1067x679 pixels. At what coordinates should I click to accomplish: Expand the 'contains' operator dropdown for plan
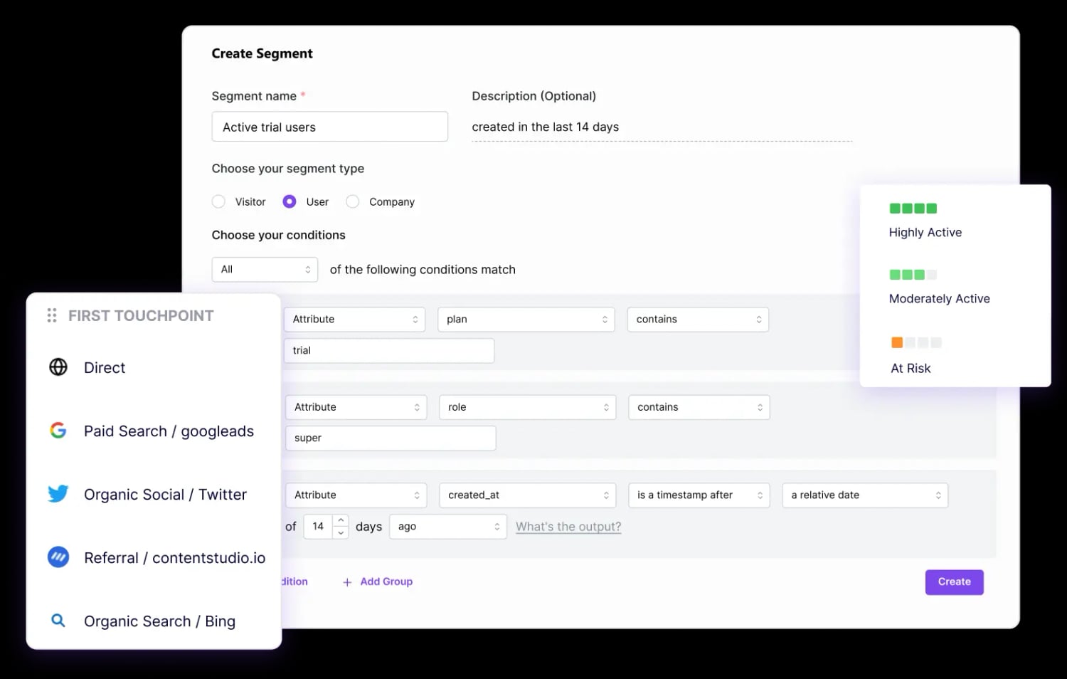click(x=697, y=319)
